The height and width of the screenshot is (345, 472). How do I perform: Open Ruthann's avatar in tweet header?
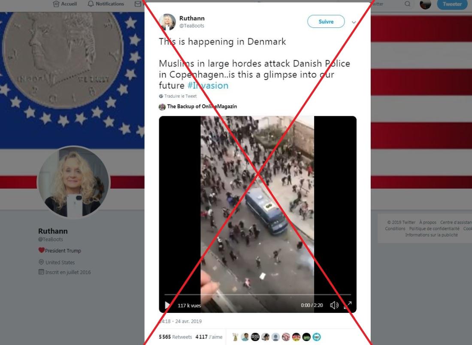[167, 22]
